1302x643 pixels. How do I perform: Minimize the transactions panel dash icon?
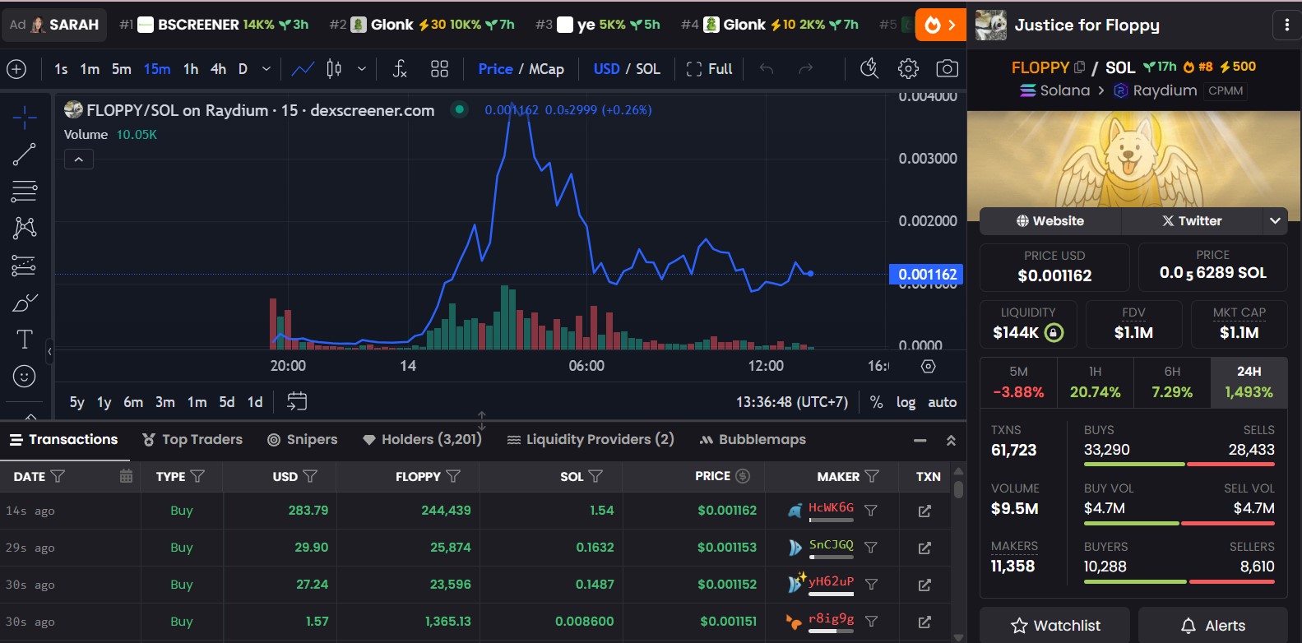point(920,441)
